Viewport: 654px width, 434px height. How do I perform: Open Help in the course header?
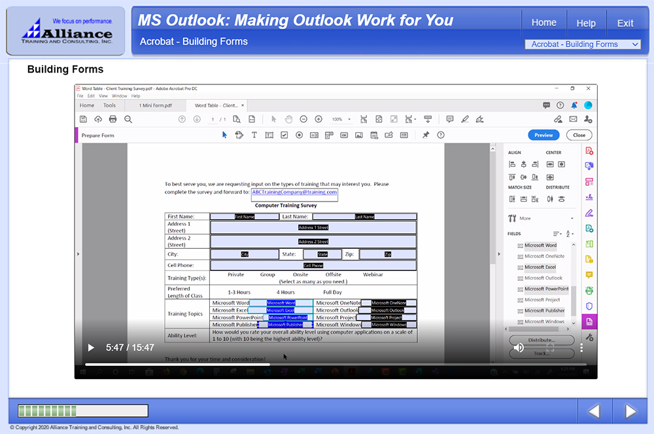(x=585, y=23)
